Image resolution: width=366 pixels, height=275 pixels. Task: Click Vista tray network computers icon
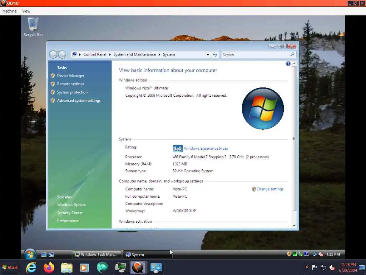(x=315, y=254)
